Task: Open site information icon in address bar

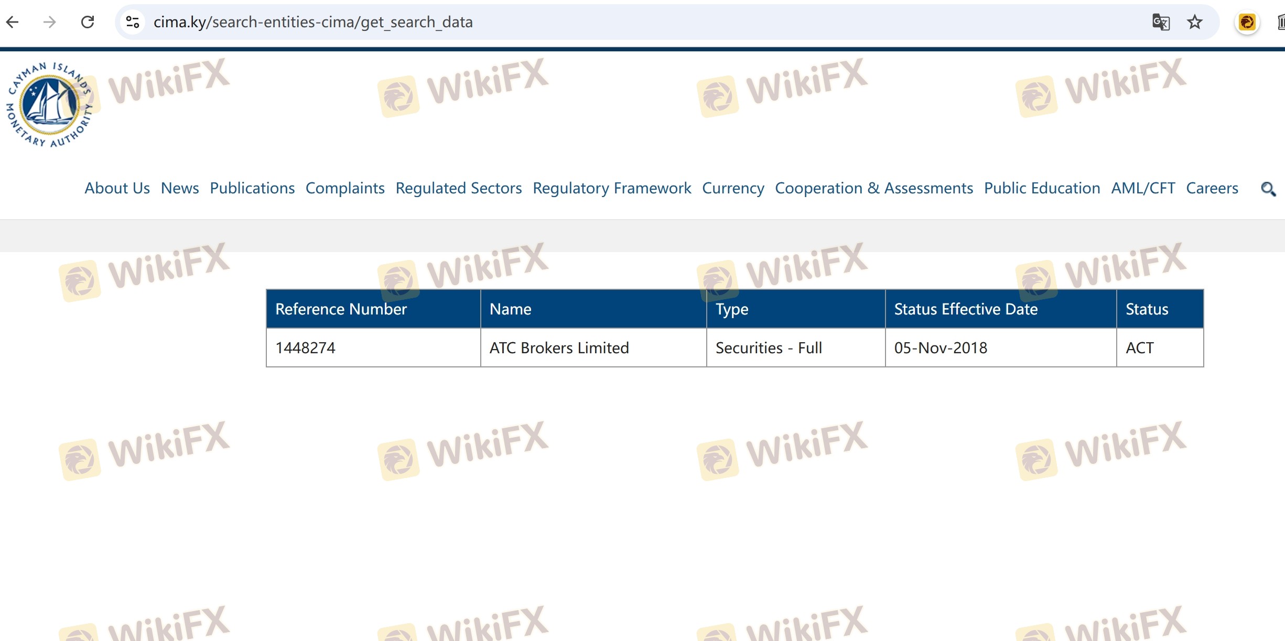Action: (133, 22)
